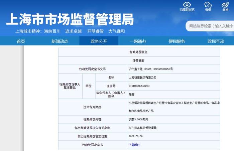Screen dimensions: 234x151
Task: Click the fine amount 罚款3.0000万元
Action: coord(138,119)
